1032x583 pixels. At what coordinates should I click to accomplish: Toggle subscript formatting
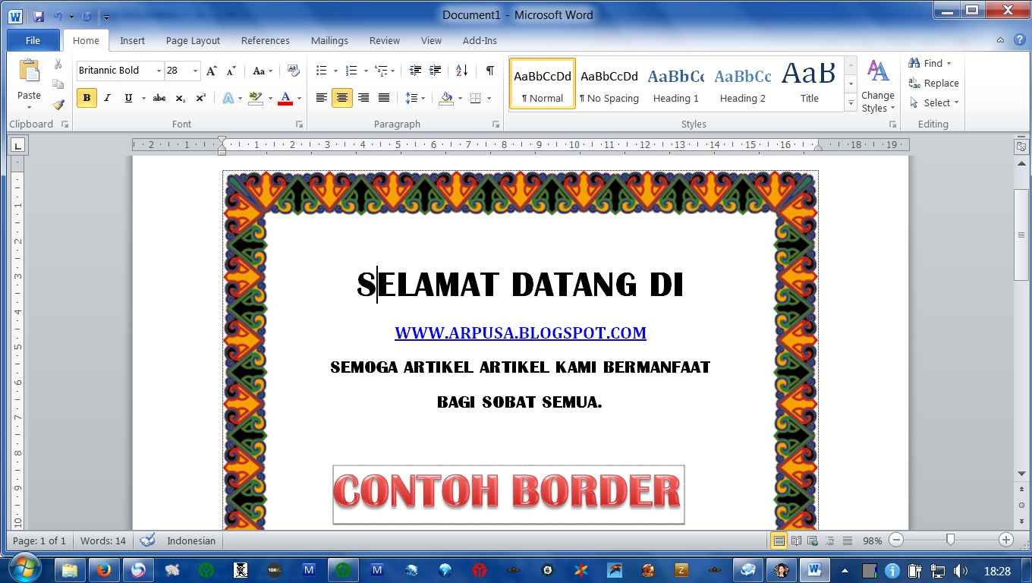pyautogui.click(x=179, y=98)
